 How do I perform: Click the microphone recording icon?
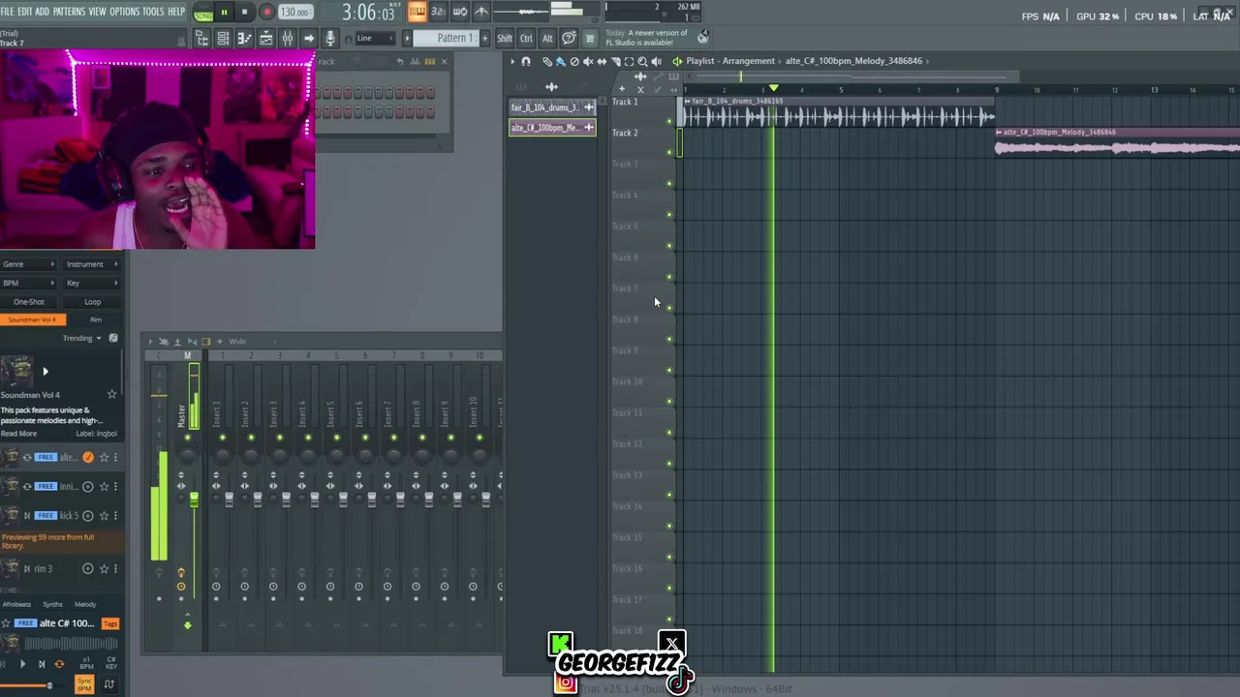330,38
